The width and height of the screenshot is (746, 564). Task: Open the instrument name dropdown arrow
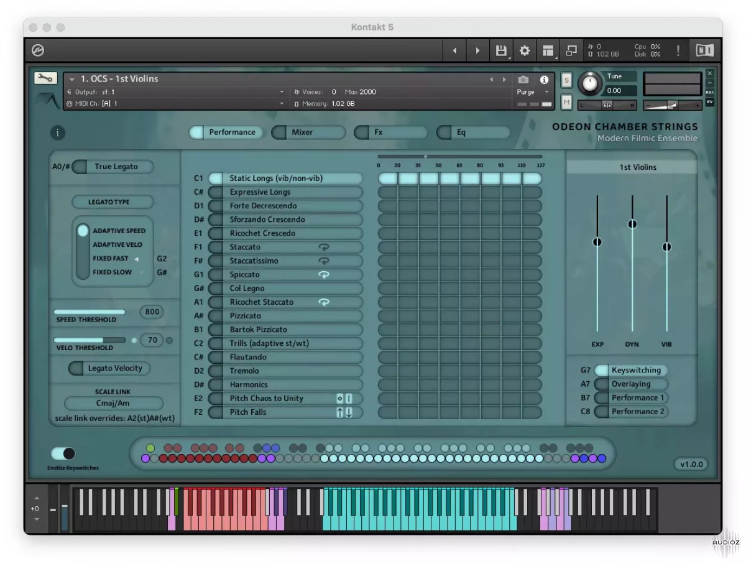pyautogui.click(x=72, y=80)
